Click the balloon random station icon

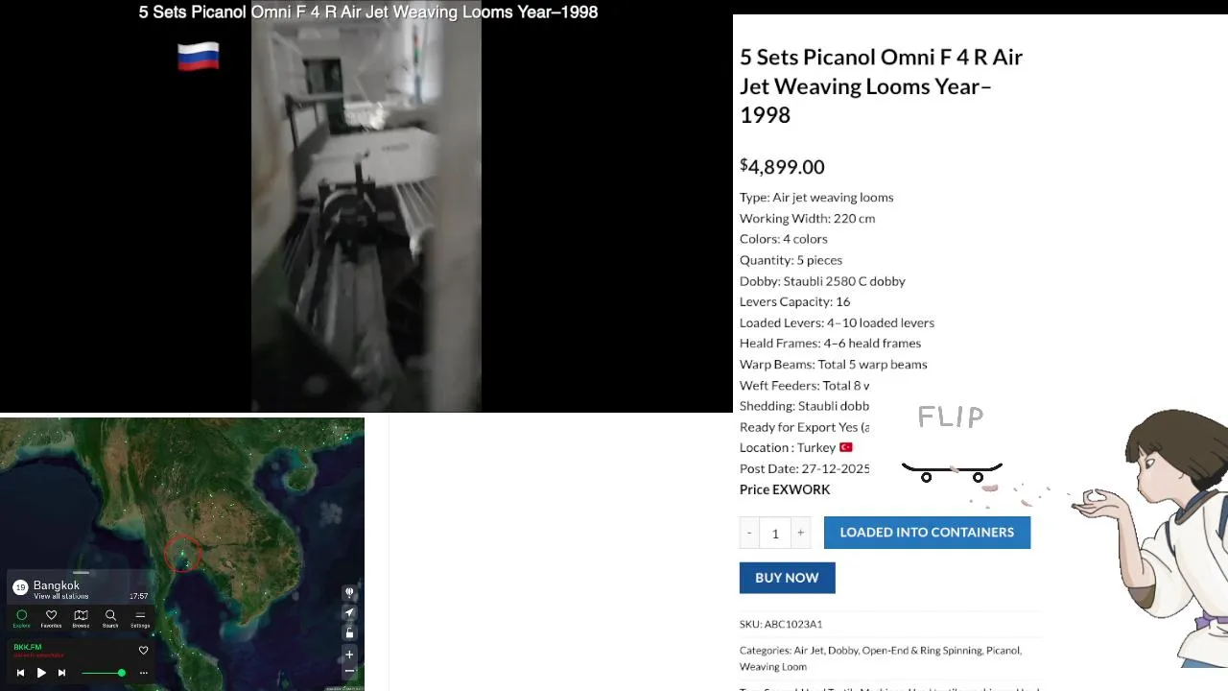point(349,592)
